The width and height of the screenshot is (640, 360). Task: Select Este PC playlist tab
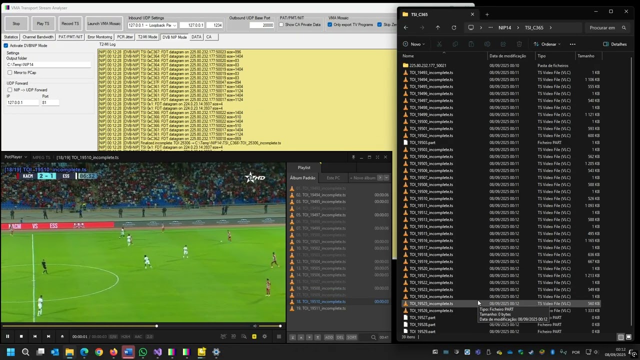pyautogui.click(x=333, y=178)
